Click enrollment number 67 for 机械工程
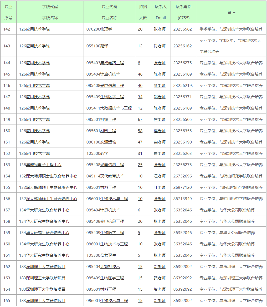Viewport: 267px width, 307px height. pyautogui.click(x=140, y=120)
